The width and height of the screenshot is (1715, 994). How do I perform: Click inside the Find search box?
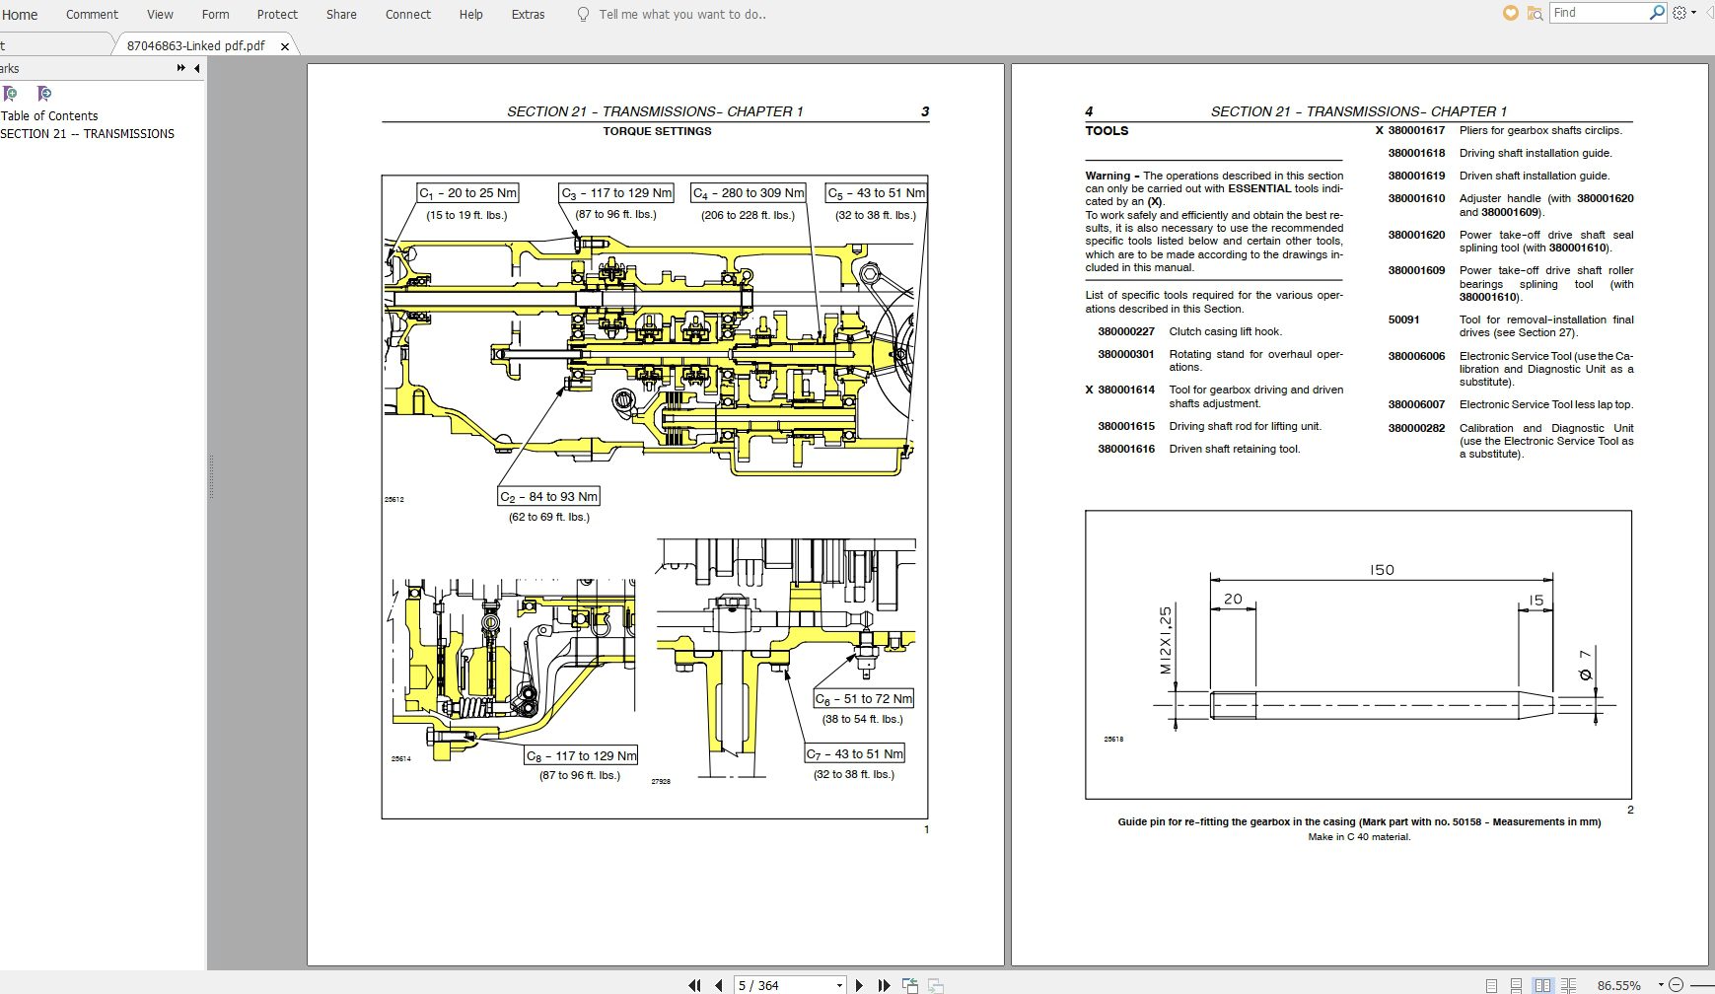(1600, 13)
